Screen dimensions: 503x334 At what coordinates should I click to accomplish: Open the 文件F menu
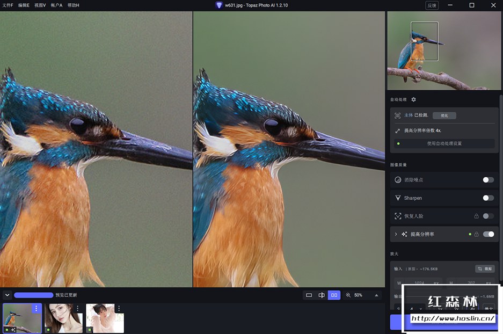coord(8,5)
